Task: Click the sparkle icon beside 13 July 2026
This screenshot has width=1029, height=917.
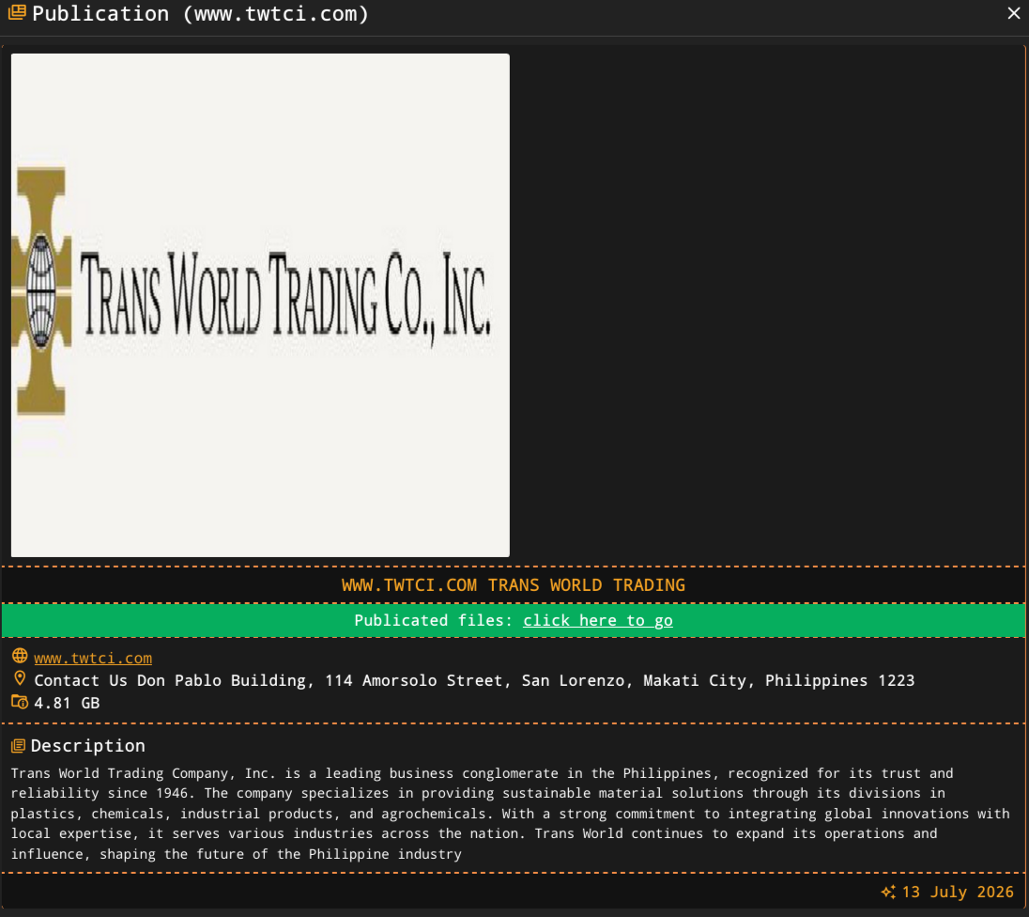Action: point(888,892)
